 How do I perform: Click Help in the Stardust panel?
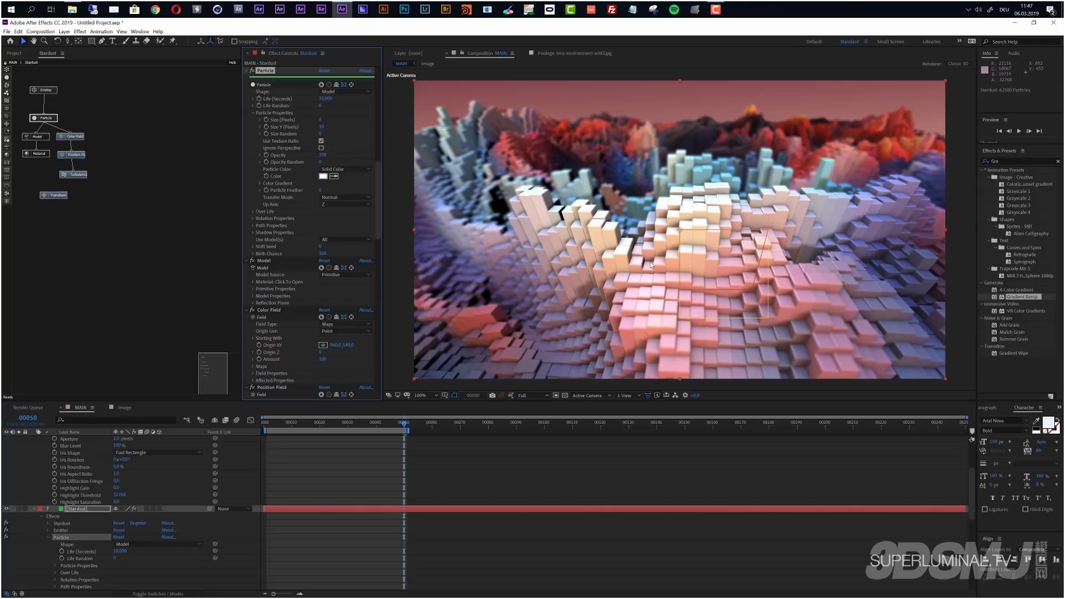233,62
